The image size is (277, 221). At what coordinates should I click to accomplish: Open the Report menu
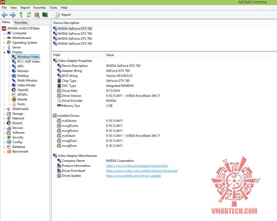click(x=25, y=8)
